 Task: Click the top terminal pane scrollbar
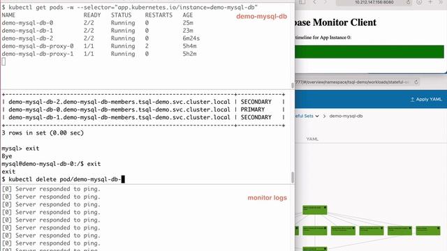click(293, 85)
